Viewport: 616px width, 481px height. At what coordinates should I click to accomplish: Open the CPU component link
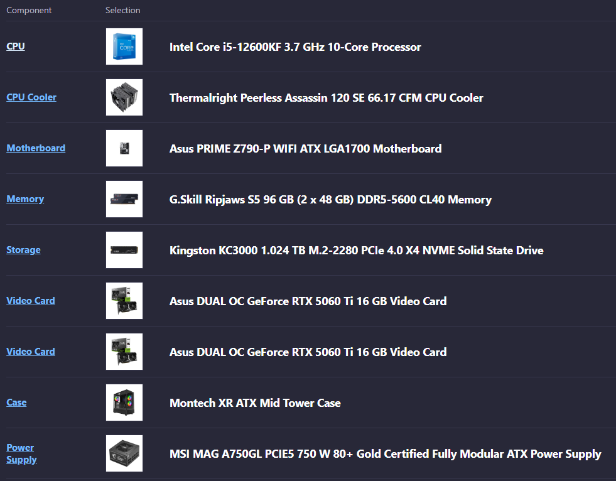16,46
